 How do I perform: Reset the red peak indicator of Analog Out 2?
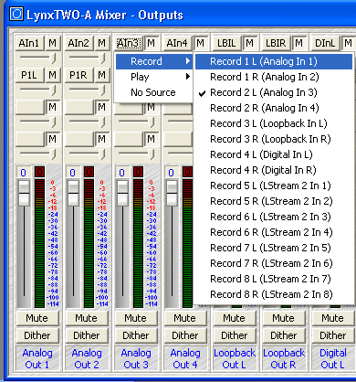[89, 172]
